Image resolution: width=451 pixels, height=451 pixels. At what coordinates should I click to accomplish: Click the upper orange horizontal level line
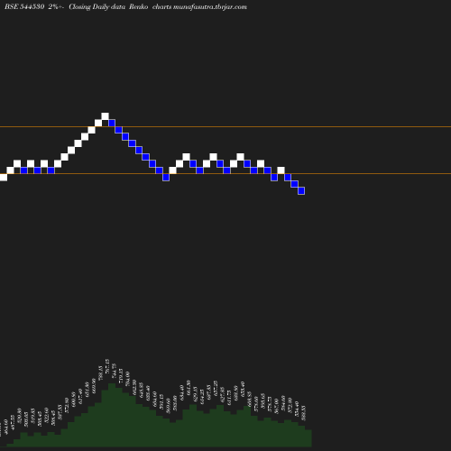pos(225,127)
